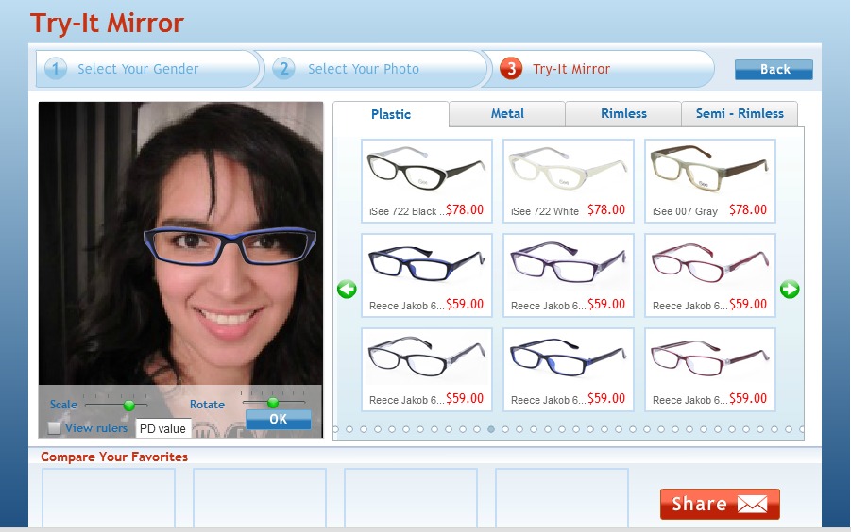The width and height of the screenshot is (851, 532).
Task: Enable the View rulers checkbox
Action: coord(55,428)
